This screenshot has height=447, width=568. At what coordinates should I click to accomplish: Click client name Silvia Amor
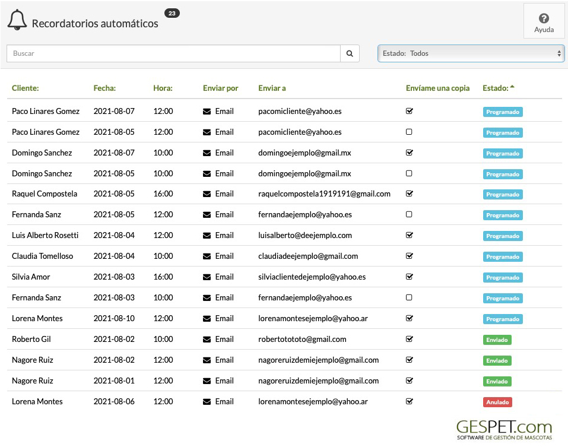pos(31,277)
